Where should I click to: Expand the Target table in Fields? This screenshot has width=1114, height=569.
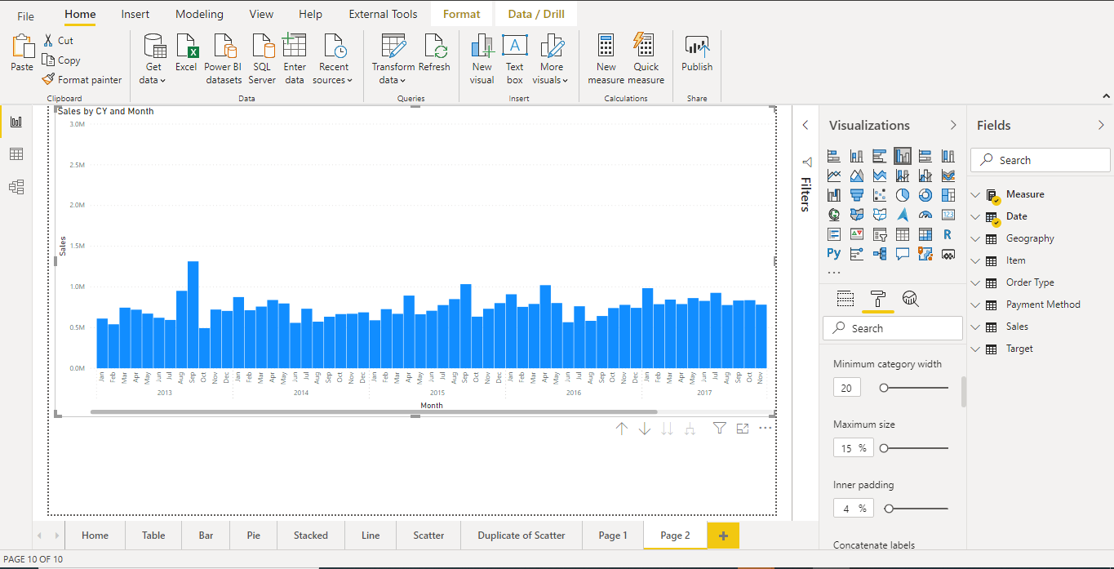pyautogui.click(x=975, y=349)
